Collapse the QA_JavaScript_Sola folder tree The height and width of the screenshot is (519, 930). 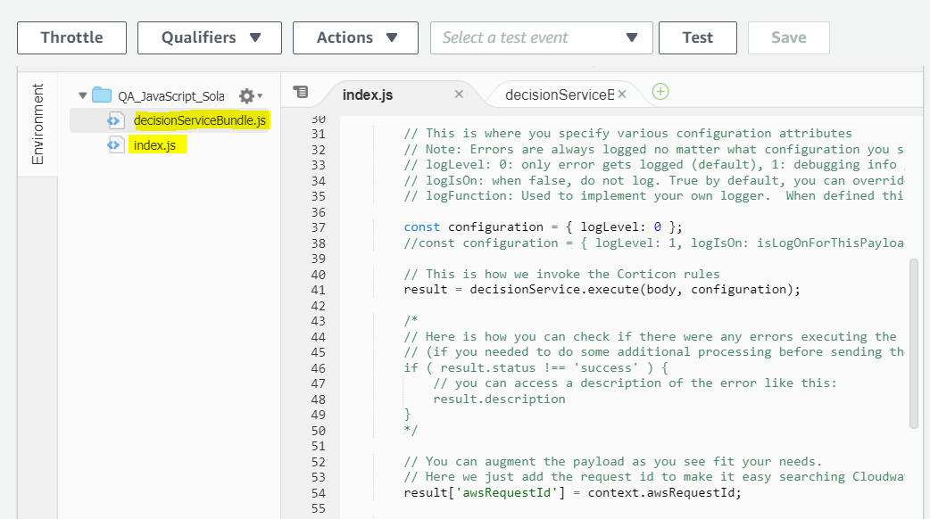(83, 95)
